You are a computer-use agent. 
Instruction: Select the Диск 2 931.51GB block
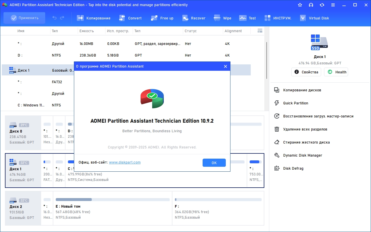pos(23,208)
